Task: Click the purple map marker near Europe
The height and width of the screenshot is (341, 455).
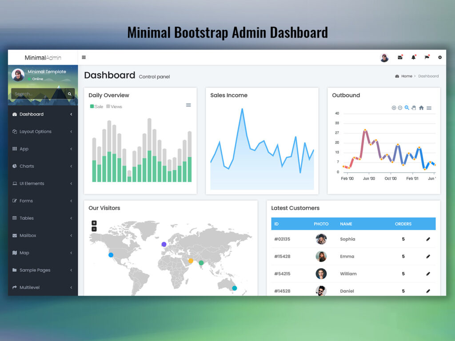Action: (x=164, y=245)
